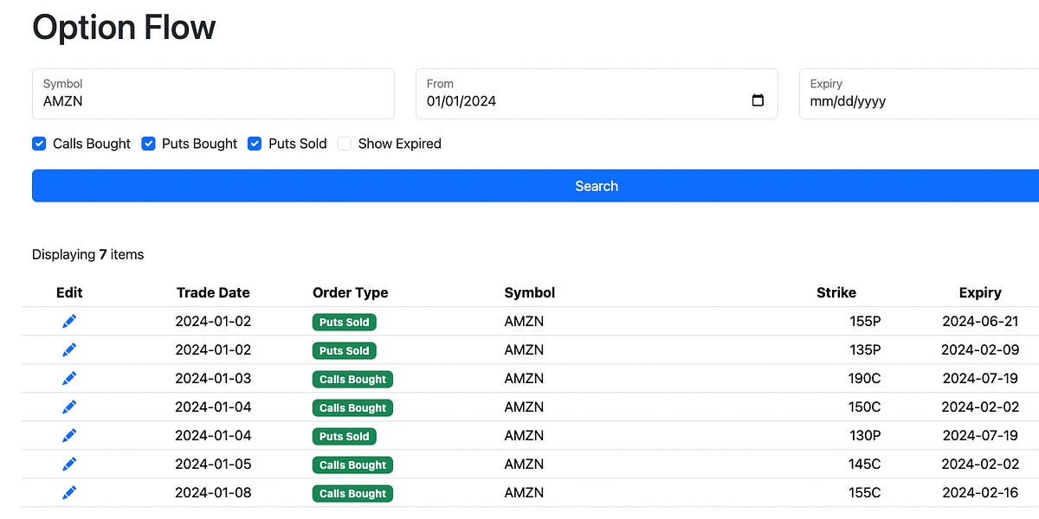1039x519 pixels.
Task: Click the edit pencil for the 130P trade
Action: (69, 435)
